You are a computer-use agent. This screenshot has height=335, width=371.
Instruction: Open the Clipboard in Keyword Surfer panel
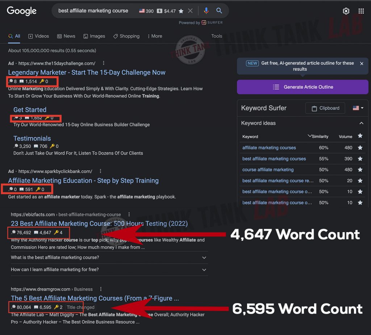pos(325,108)
